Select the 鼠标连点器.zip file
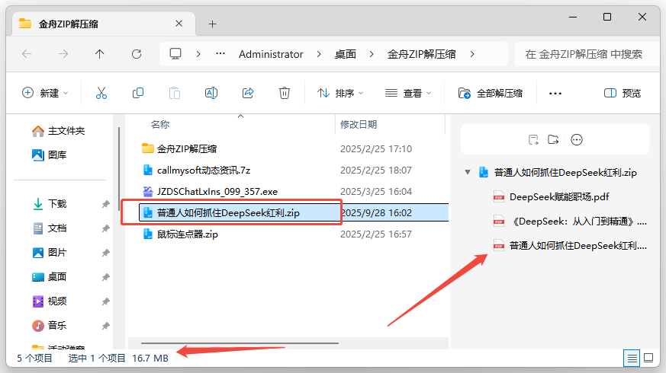The height and width of the screenshot is (373, 666). point(294,234)
